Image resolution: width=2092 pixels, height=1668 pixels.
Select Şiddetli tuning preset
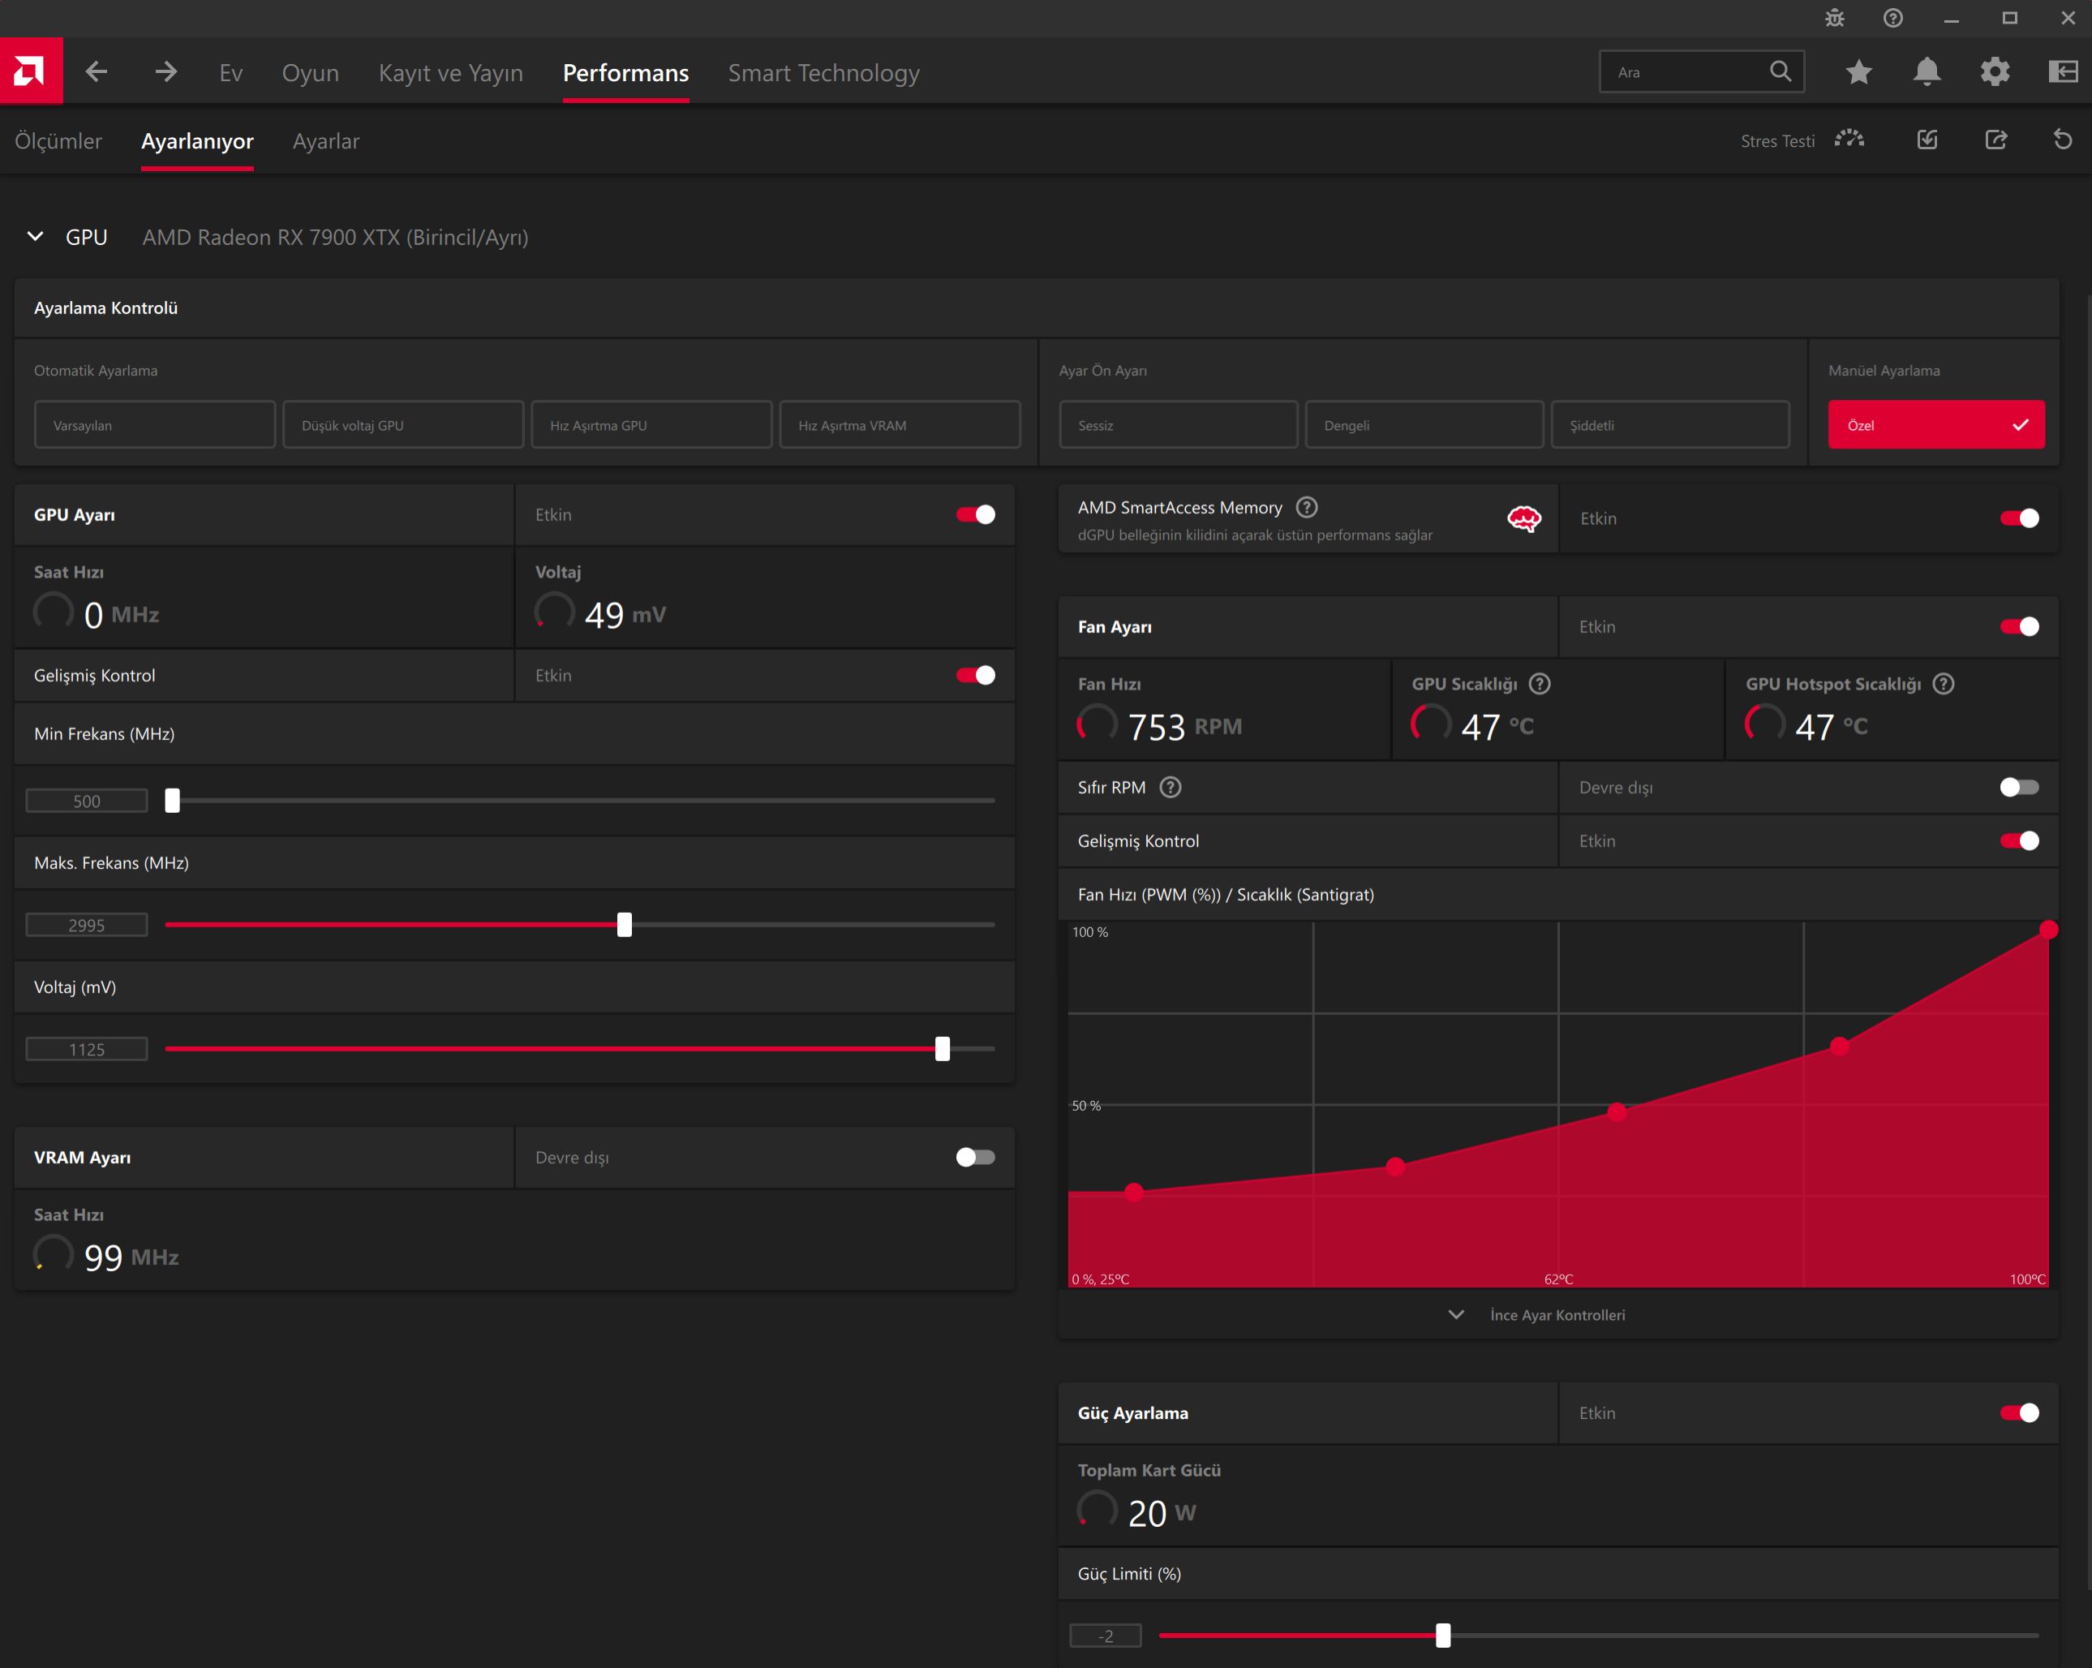(1670, 425)
